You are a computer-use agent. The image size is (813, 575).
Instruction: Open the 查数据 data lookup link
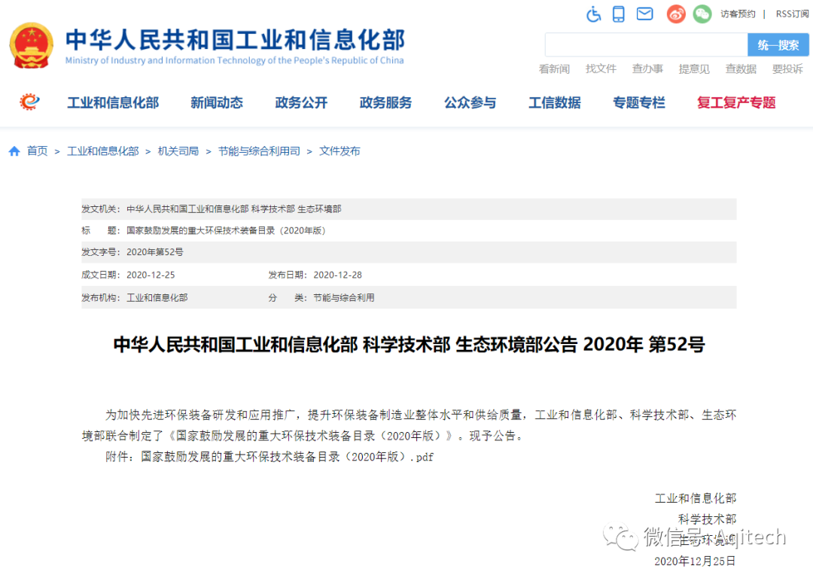pyautogui.click(x=741, y=68)
